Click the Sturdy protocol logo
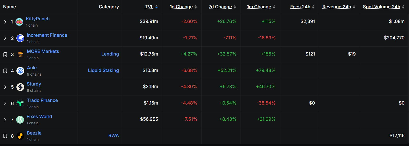 [x=20, y=87]
